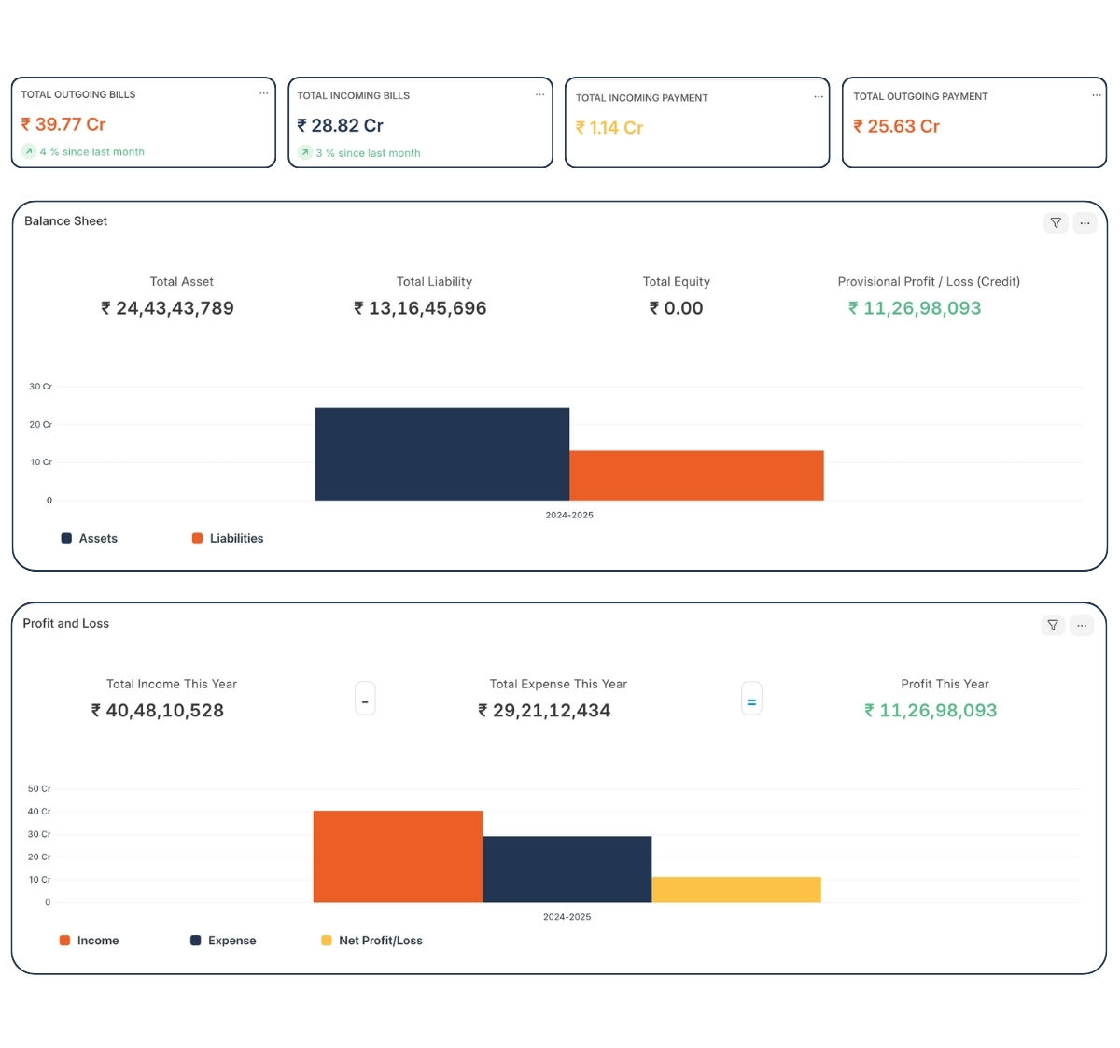Image resolution: width=1120 pixels, height=1048 pixels.
Task: Open Total Incoming Bills card options menu
Action: 539,94
